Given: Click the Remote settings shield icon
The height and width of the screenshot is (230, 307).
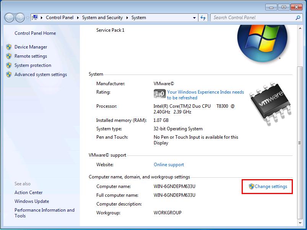Looking at the screenshot, I should click(x=9, y=56).
